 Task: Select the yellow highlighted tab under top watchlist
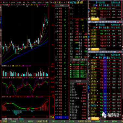95,19
